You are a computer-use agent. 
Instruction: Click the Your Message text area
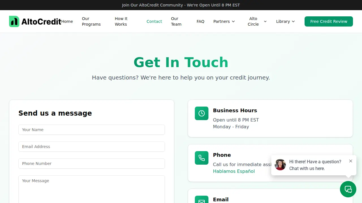pos(92,189)
